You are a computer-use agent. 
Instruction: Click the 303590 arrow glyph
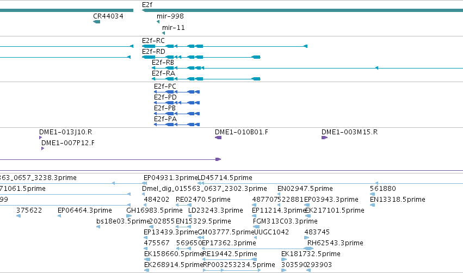284,270
